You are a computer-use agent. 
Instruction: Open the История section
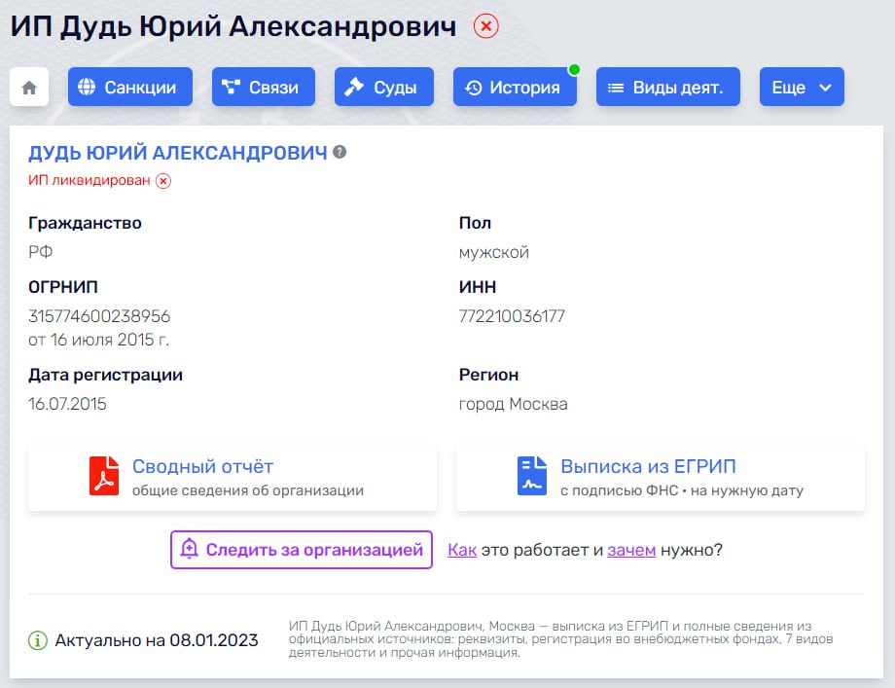(x=515, y=87)
